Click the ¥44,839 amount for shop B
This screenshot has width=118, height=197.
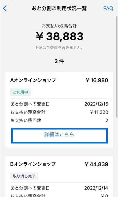[96, 164]
